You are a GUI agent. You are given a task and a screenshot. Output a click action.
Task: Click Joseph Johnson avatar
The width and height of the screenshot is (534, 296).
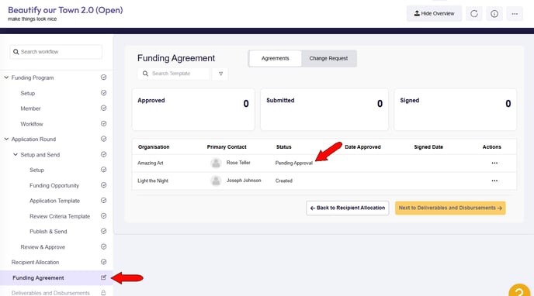tap(216, 181)
